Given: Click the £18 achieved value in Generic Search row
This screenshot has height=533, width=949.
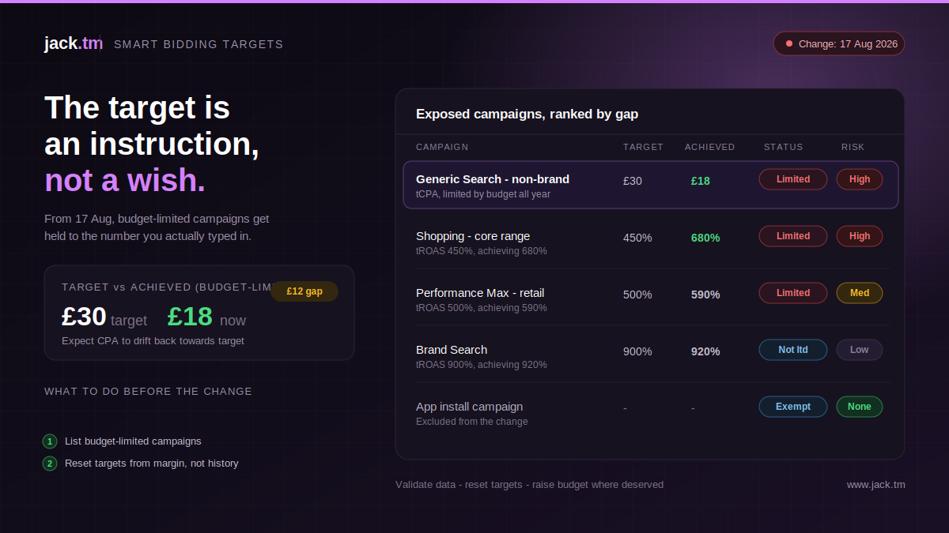Looking at the screenshot, I should point(701,181).
